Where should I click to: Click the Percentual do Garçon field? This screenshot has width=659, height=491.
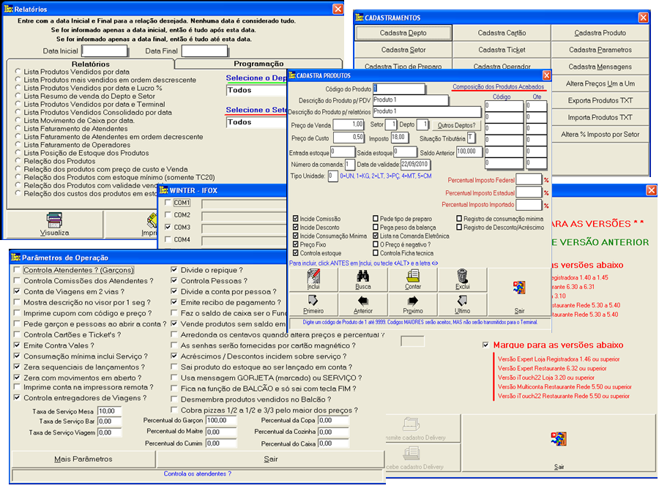tap(221, 420)
